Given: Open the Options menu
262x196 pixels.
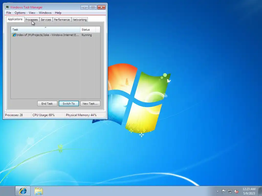Looking at the screenshot, I should [20, 13].
